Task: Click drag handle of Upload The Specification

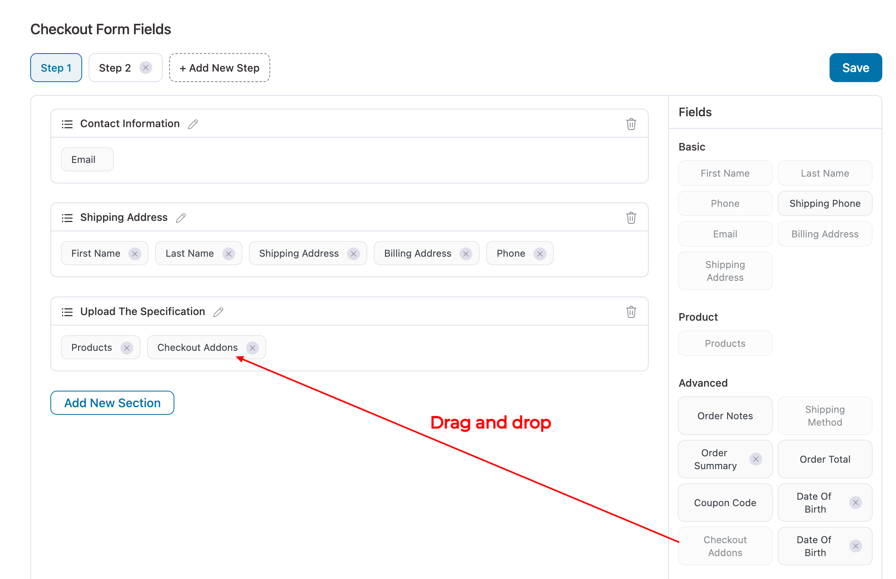Action: (67, 312)
